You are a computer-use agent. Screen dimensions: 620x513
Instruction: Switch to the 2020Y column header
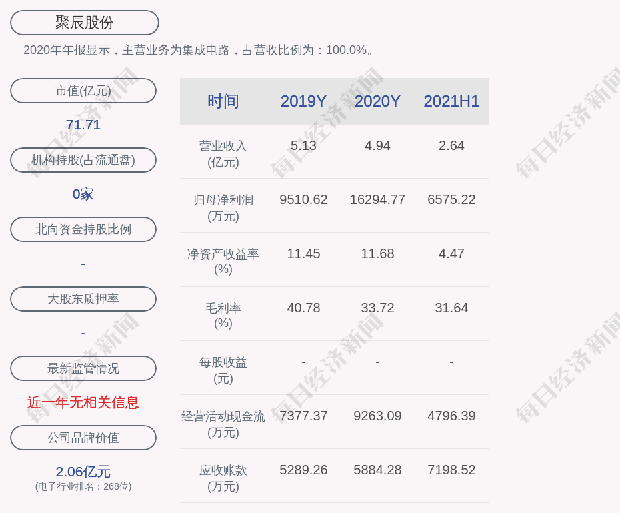pyautogui.click(x=377, y=101)
